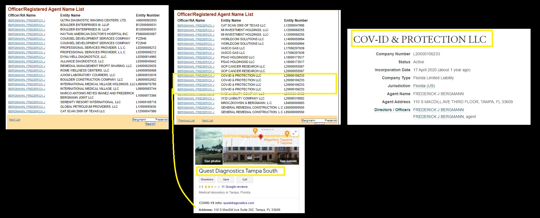The height and width of the screenshot is (218, 540).
Task: Open the Directors / Officers link
Action: 392,110
